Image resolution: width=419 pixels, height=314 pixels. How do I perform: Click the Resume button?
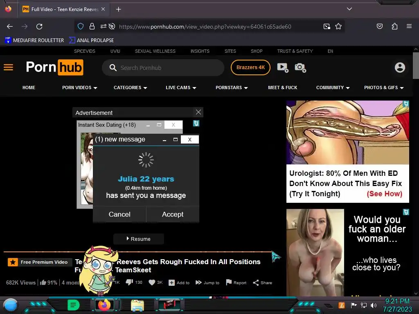click(138, 239)
